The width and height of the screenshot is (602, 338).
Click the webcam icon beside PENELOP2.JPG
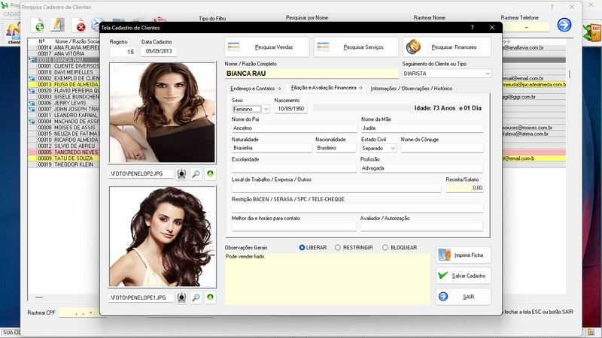181,174
